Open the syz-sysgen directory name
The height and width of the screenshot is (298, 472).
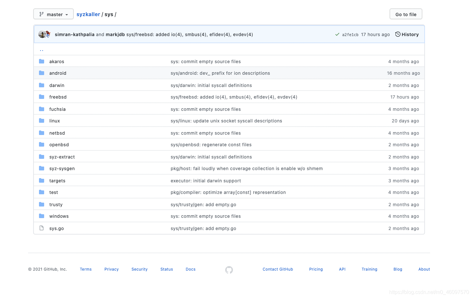coord(62,168)
